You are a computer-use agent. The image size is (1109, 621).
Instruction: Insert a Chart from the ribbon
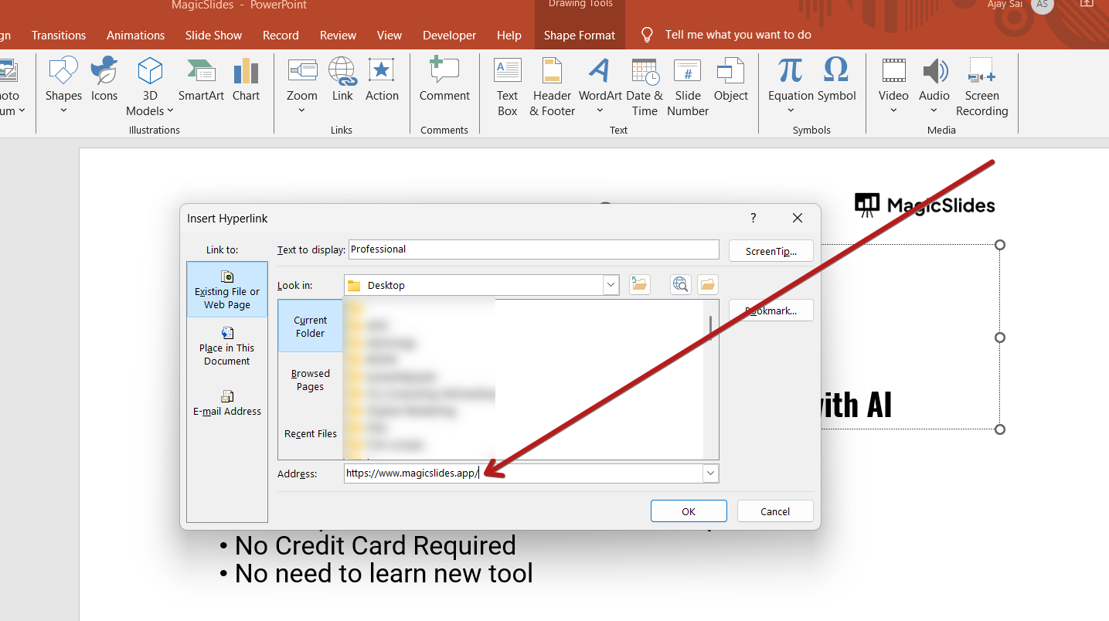tap(246, 80)
